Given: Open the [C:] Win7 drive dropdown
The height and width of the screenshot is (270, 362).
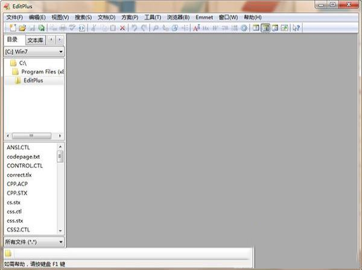Looking at the screenshot, I should (x=34, y=52).
